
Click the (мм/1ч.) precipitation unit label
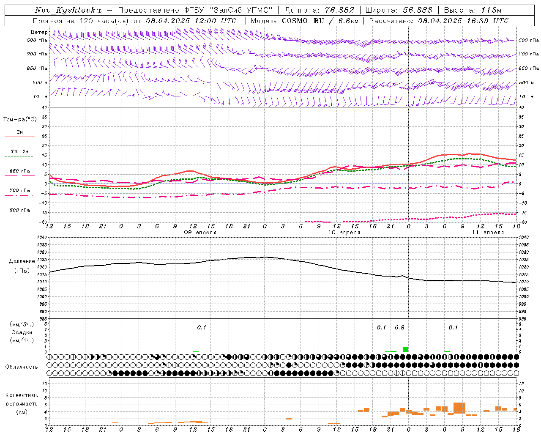[x=22, y=340]
